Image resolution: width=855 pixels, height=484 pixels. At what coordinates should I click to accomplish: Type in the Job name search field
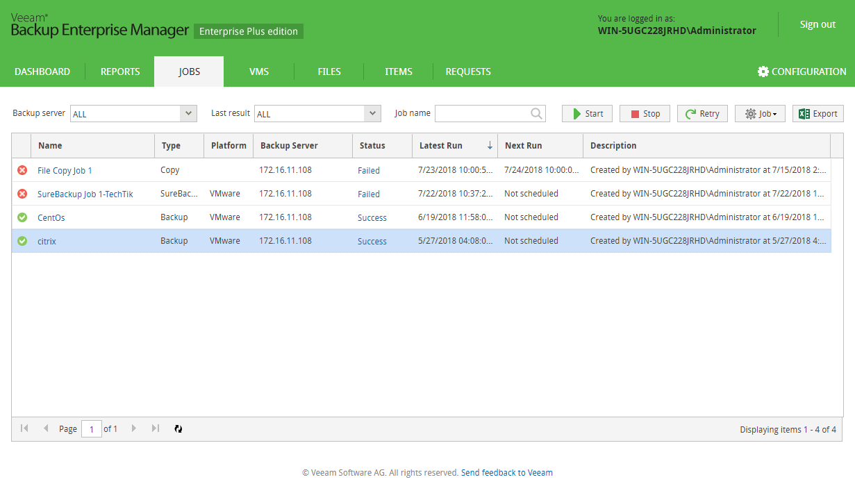[x=482, y=114]
